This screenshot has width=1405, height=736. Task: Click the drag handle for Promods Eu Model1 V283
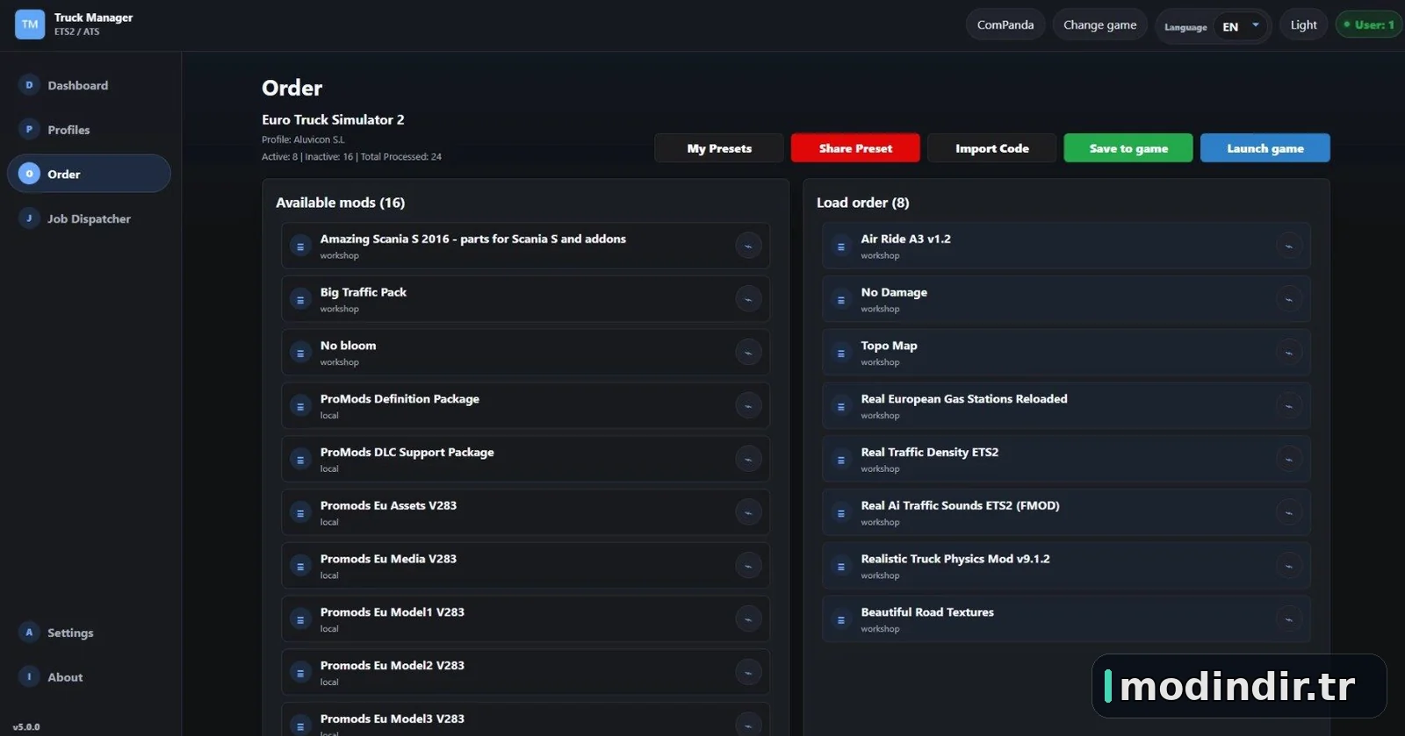click(300, 620)
